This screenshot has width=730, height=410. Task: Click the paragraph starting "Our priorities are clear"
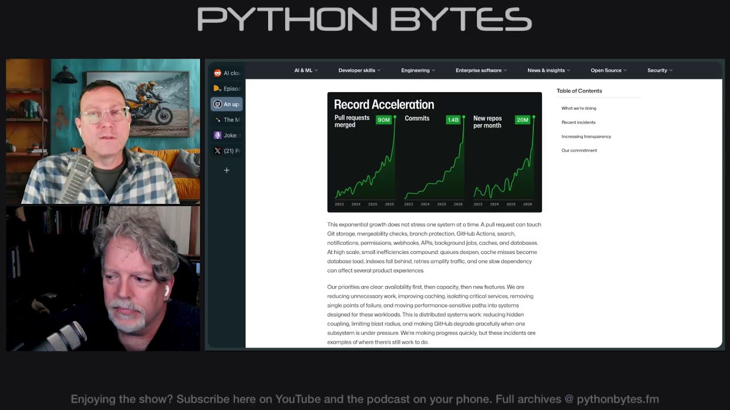(432, 315)
